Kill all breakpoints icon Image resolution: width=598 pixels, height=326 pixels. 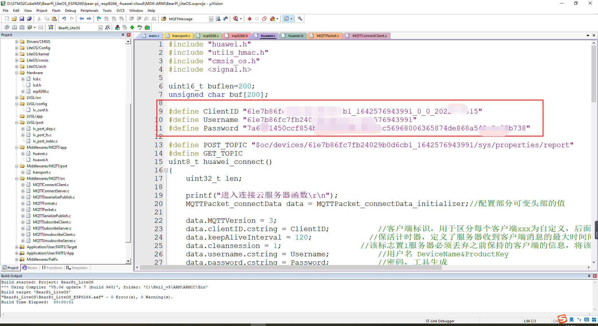click(272, 19)
